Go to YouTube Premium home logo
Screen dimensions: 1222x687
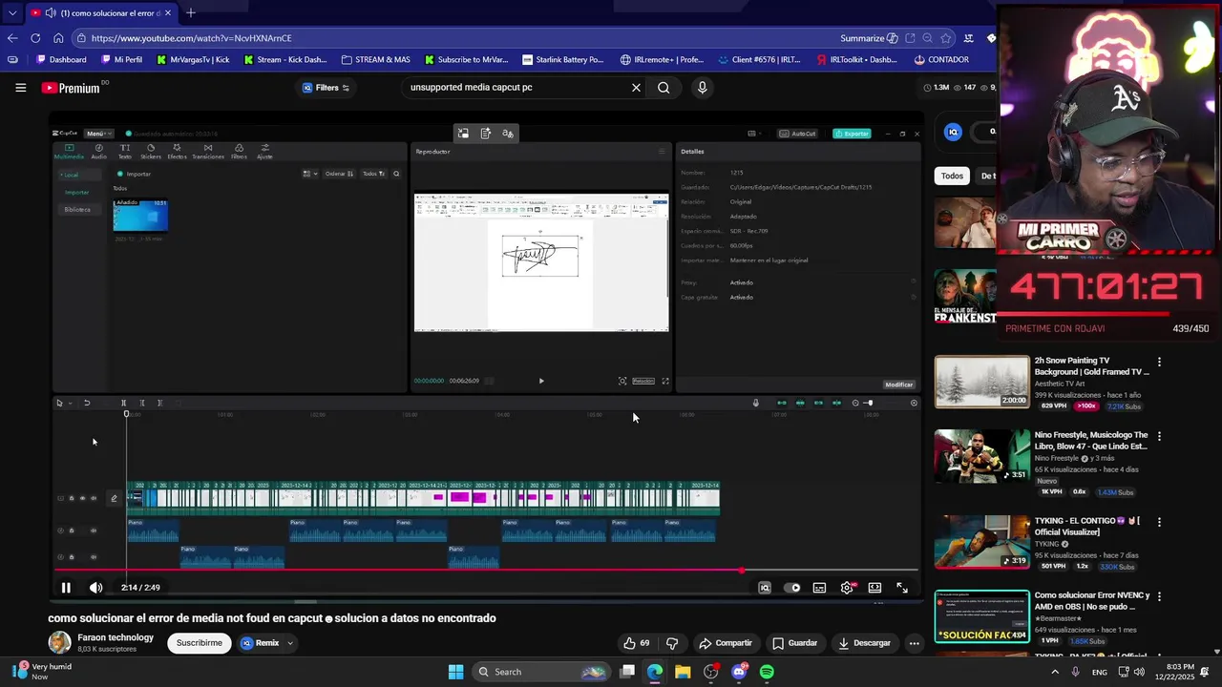tap(71, 88)
